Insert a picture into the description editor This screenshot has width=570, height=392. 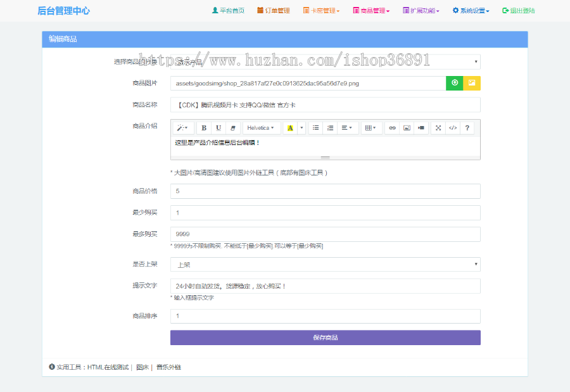point(407,128)
